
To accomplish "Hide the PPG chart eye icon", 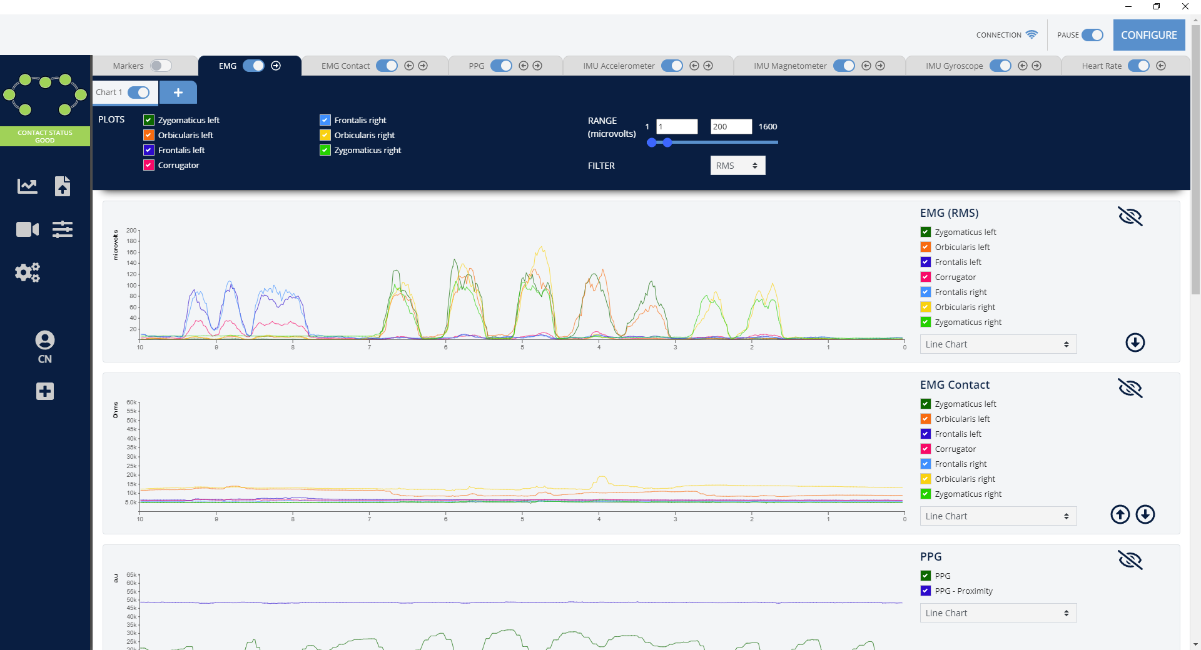I will pyautogui.click(x=1130, y=560).
